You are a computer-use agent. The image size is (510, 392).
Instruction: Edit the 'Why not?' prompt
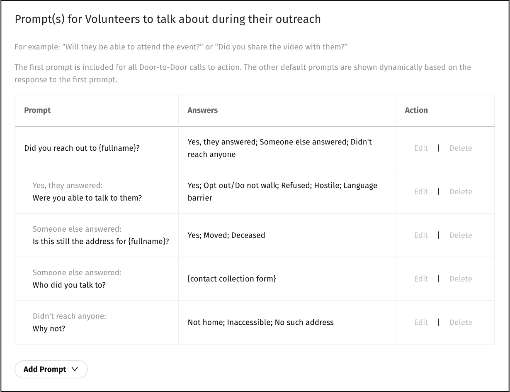coord(421,323)
